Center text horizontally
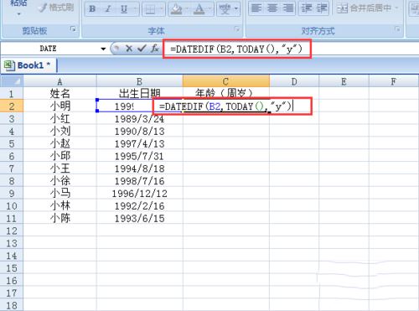Image resolution: width=419 pixels, height=311 pixels. [272, 8]
